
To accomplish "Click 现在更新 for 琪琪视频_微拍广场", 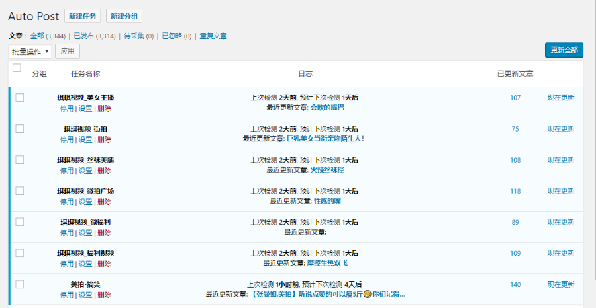I will 561,191.
